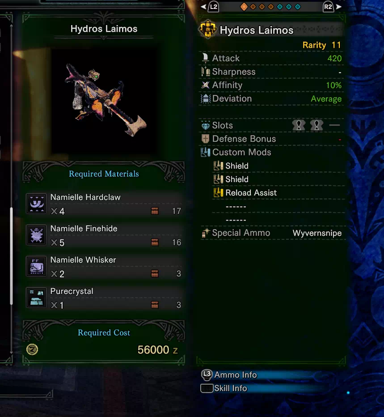Screen dimensions: 384x417
Task: Click the second decoration slot icon
Action: pyautogui.click(x=316, y=125)
